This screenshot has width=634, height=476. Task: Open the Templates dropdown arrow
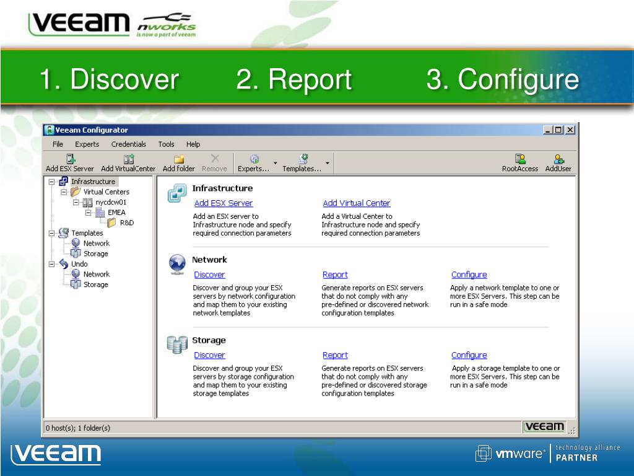click(x=328, y=163)
